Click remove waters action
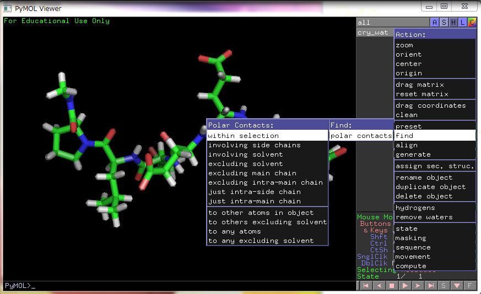This screenshot has height=294, width=481. (x=435, y=217)
